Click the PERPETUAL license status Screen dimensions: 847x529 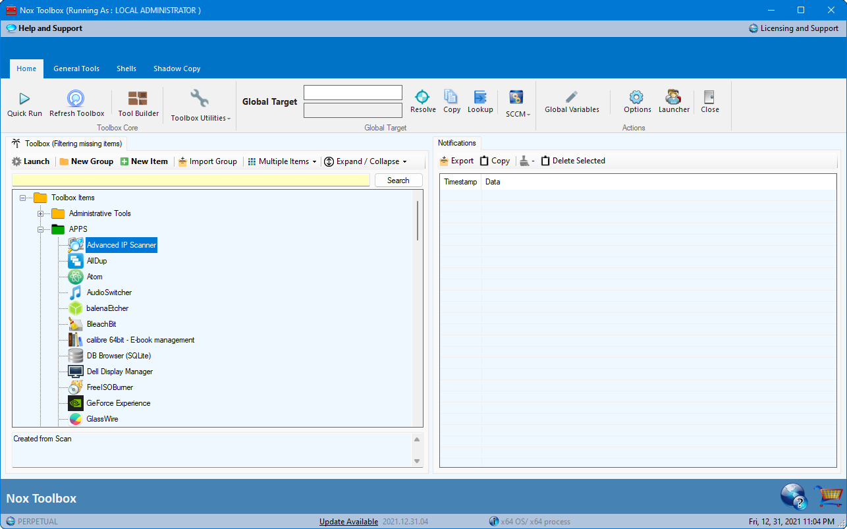(x=32, y=522)
